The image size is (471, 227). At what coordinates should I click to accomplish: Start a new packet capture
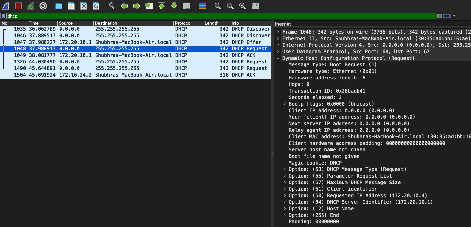(6, 6)
